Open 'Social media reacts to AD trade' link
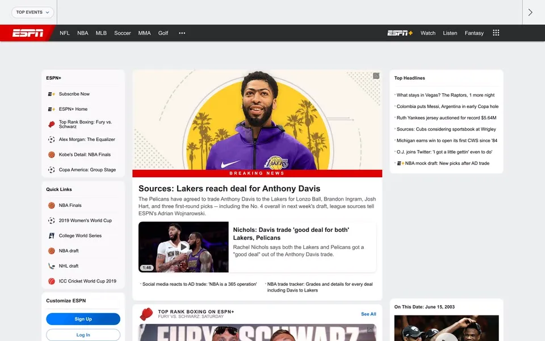Image resolution: width=545 pixels, height=341 pixels. (x=199, y=284)
